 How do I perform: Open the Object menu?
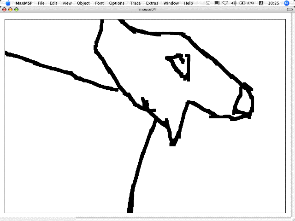point(83,3)
